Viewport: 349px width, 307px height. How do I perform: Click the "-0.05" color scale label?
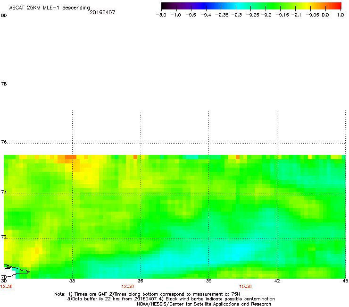click(312, 15)
